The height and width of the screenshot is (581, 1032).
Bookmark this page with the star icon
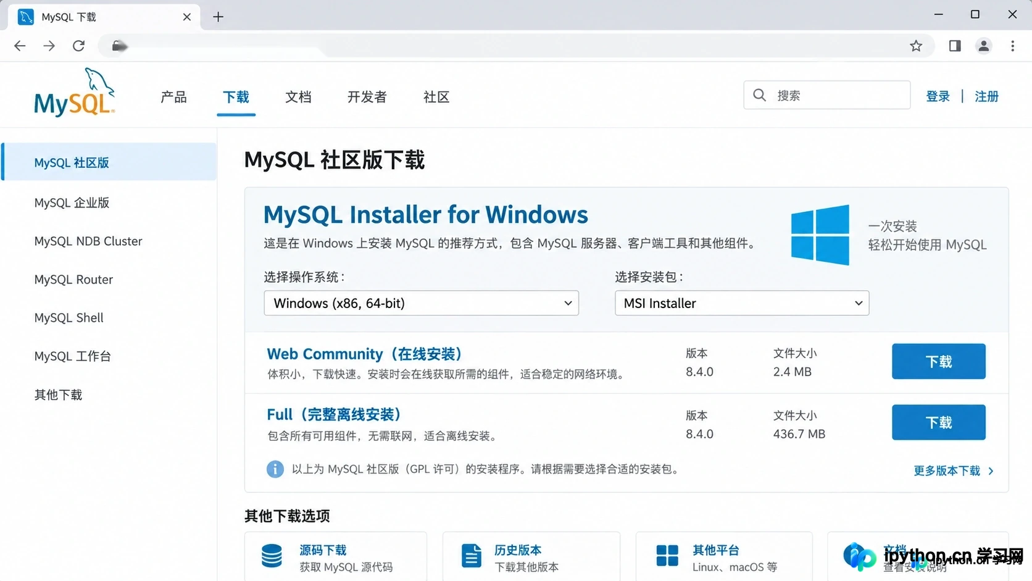pos(916,46)
